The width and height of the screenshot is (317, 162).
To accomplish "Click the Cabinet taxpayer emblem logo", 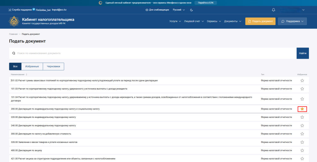I will click(14, 21).
